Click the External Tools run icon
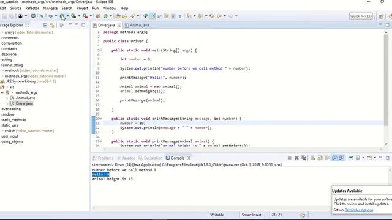This screenshot has width=392, height=220. point(85,16)
